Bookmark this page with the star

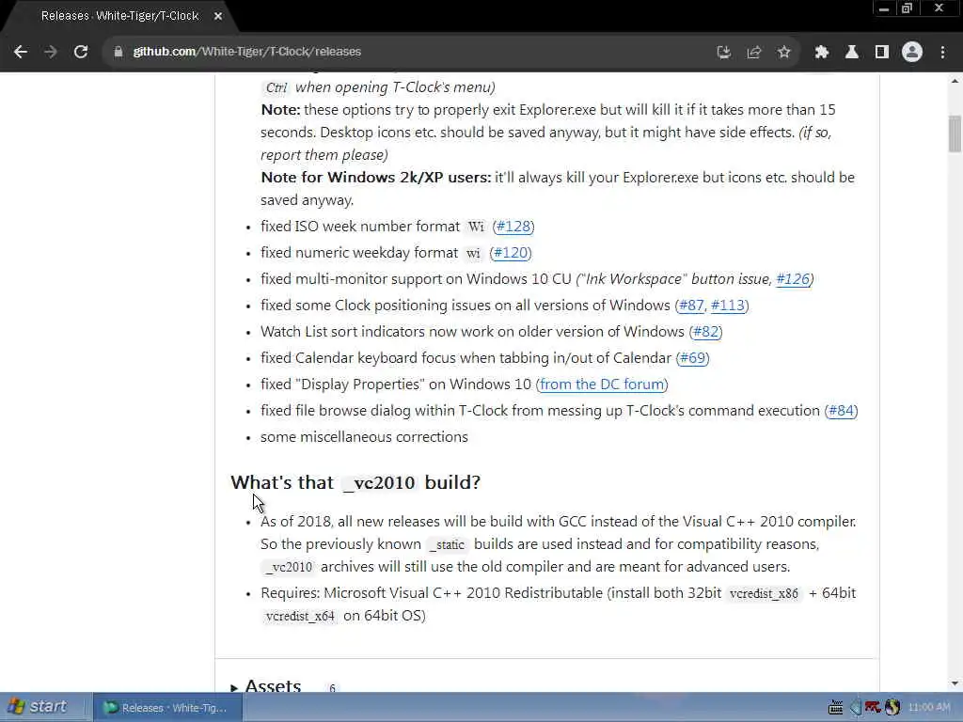(783, 53)
